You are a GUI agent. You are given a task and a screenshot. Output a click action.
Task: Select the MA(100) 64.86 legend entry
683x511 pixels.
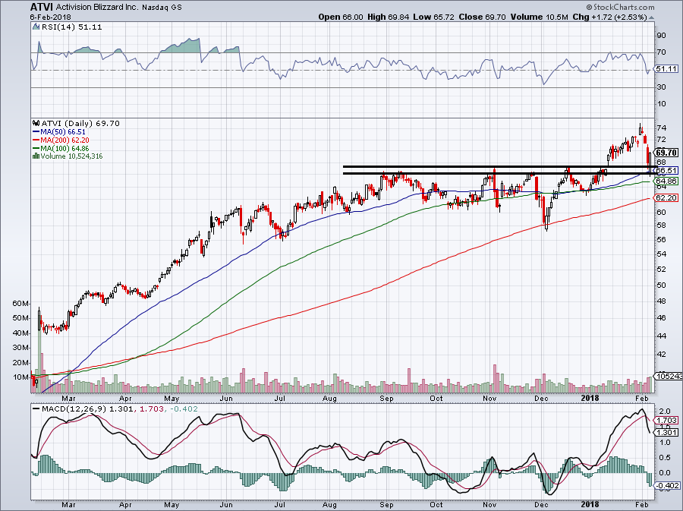pos(65,149)
